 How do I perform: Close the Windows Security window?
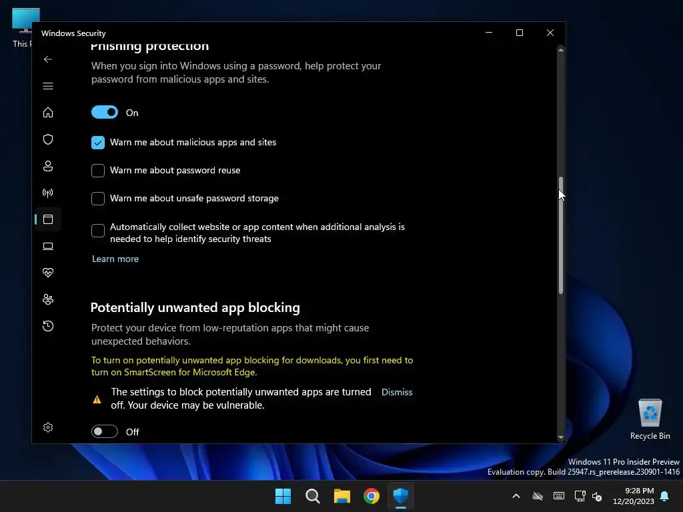coord(550,33)
